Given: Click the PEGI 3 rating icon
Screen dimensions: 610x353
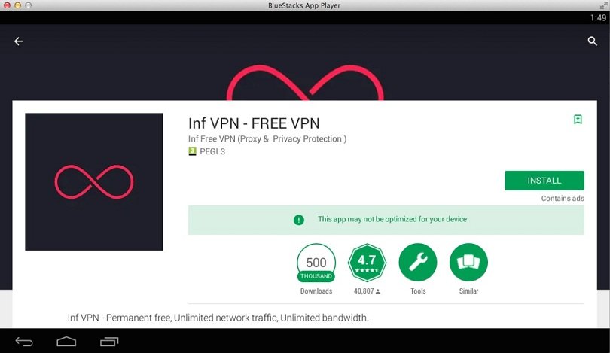Looking at the screenshot, I should click(x=192, y=151).
